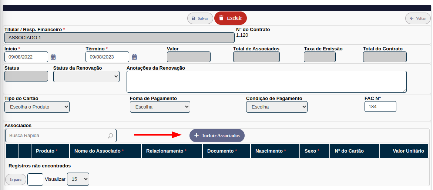Click the Busca Rapida search field
Screen dimensions: 433x190
pyautogui.click(x=56, y=136)
